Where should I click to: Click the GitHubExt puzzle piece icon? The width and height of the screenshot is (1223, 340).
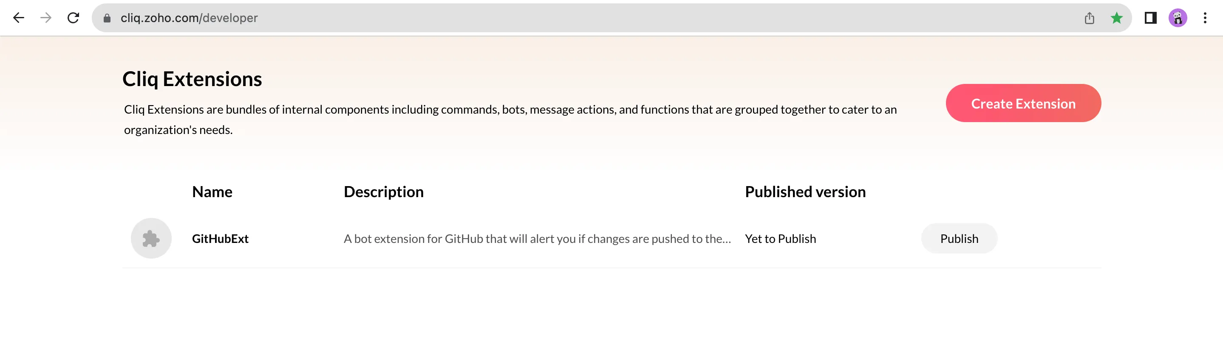coord(151,238)
